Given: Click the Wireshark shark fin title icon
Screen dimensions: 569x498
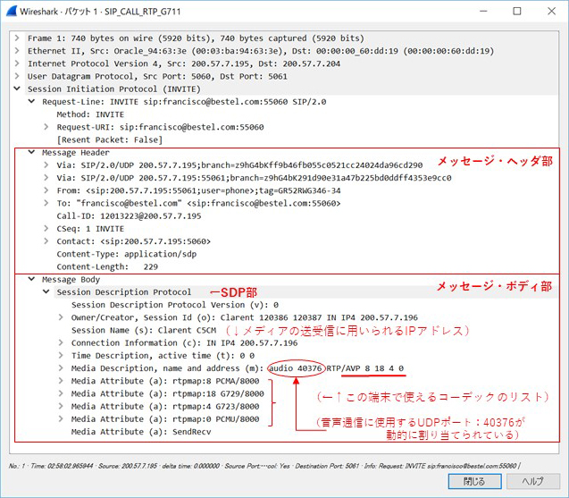Looking at the screenshot, I should coord(12,11).
